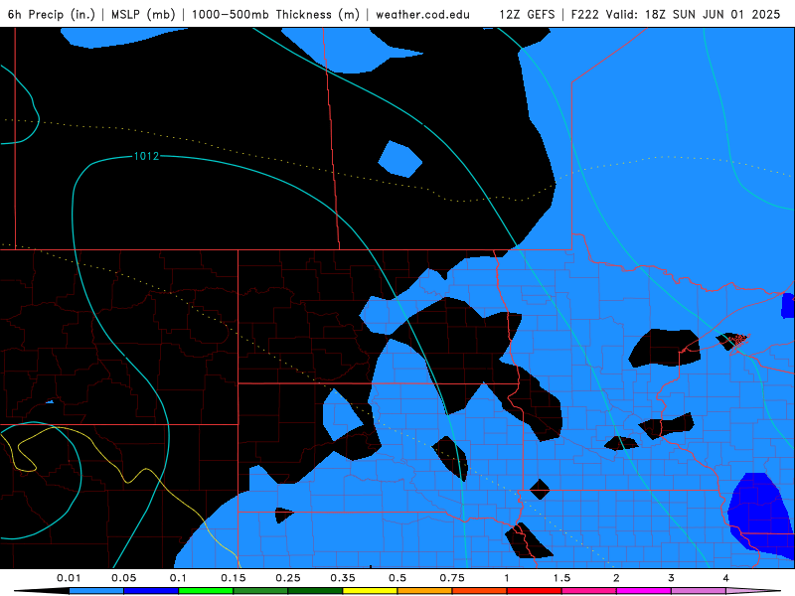795x596 pixels.
Task: Click the '1012' isobar contour label
Action: (146, 156)
